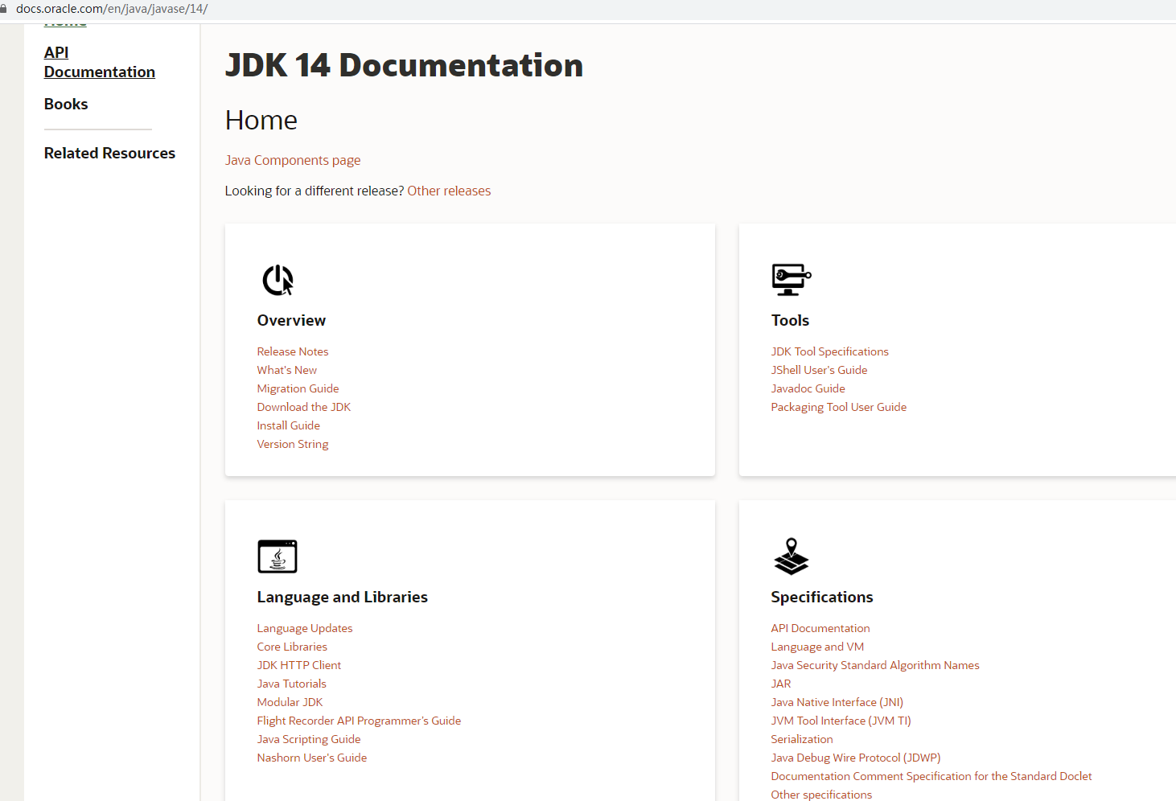Open JDK Tool Specifications
The height and width of the screenshot is (801, 1176).
tap(830, 351)
